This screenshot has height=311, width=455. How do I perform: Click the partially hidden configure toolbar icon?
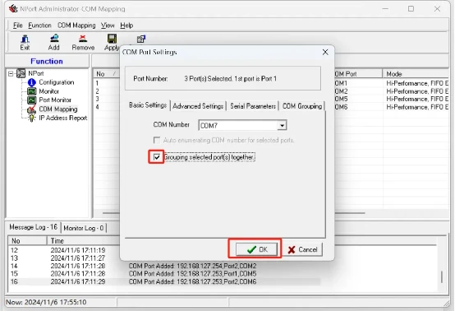click(141, 39)
